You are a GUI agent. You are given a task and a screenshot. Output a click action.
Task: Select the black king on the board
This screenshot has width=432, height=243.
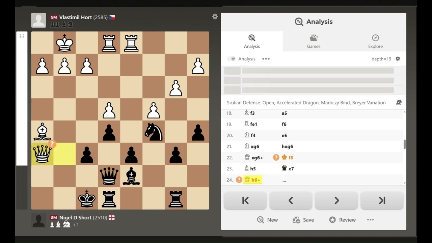[87, 198]
